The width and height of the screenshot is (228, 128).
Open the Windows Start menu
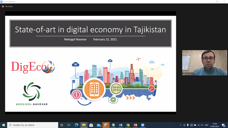(x=3, y=125)
